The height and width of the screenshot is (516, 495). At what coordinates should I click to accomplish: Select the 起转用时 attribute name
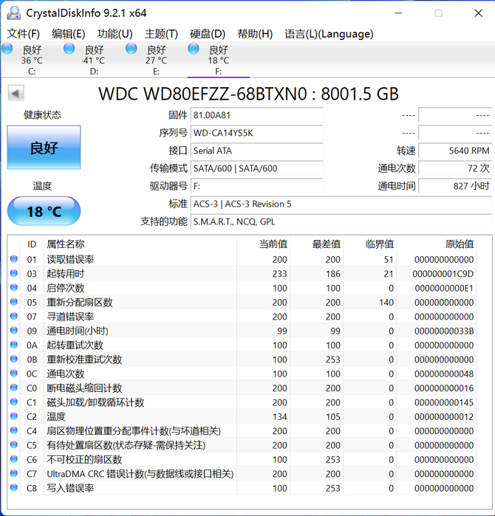click(66, 274)
